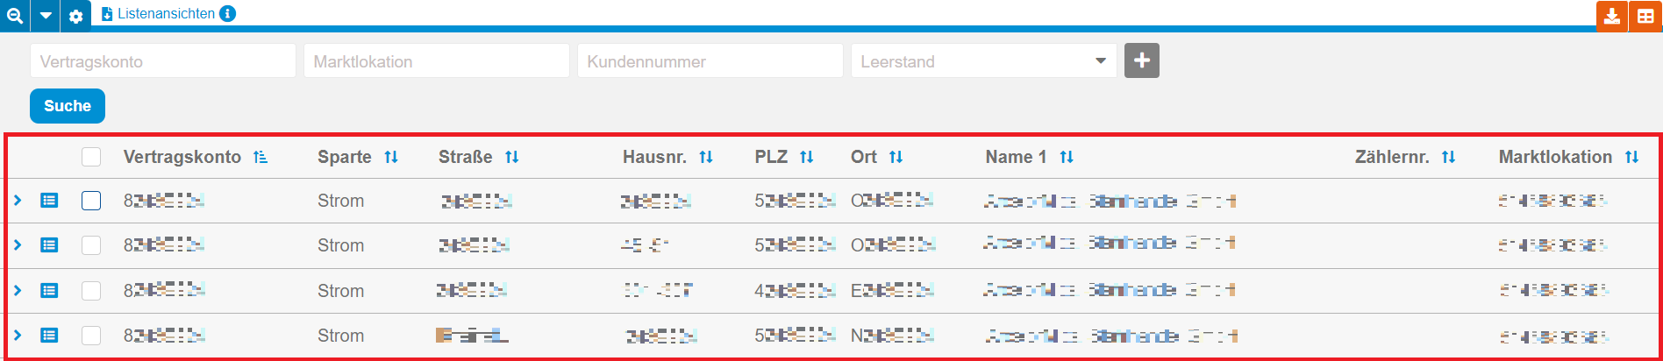Click the orange table layout icon
The width and height of the screenshot is (1663, 361).
(x=1645, y=16)
